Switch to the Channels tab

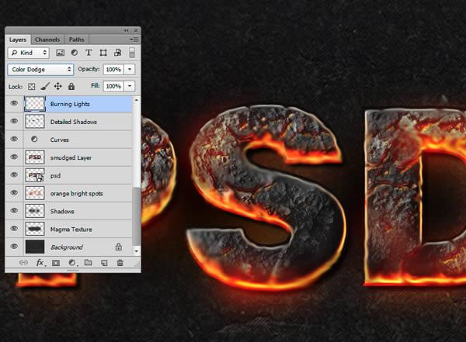[47, 40]
